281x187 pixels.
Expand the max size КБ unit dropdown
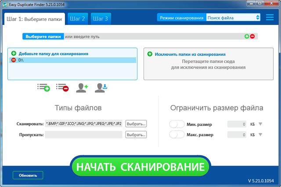pyautogui.click(x=260, y=134)
